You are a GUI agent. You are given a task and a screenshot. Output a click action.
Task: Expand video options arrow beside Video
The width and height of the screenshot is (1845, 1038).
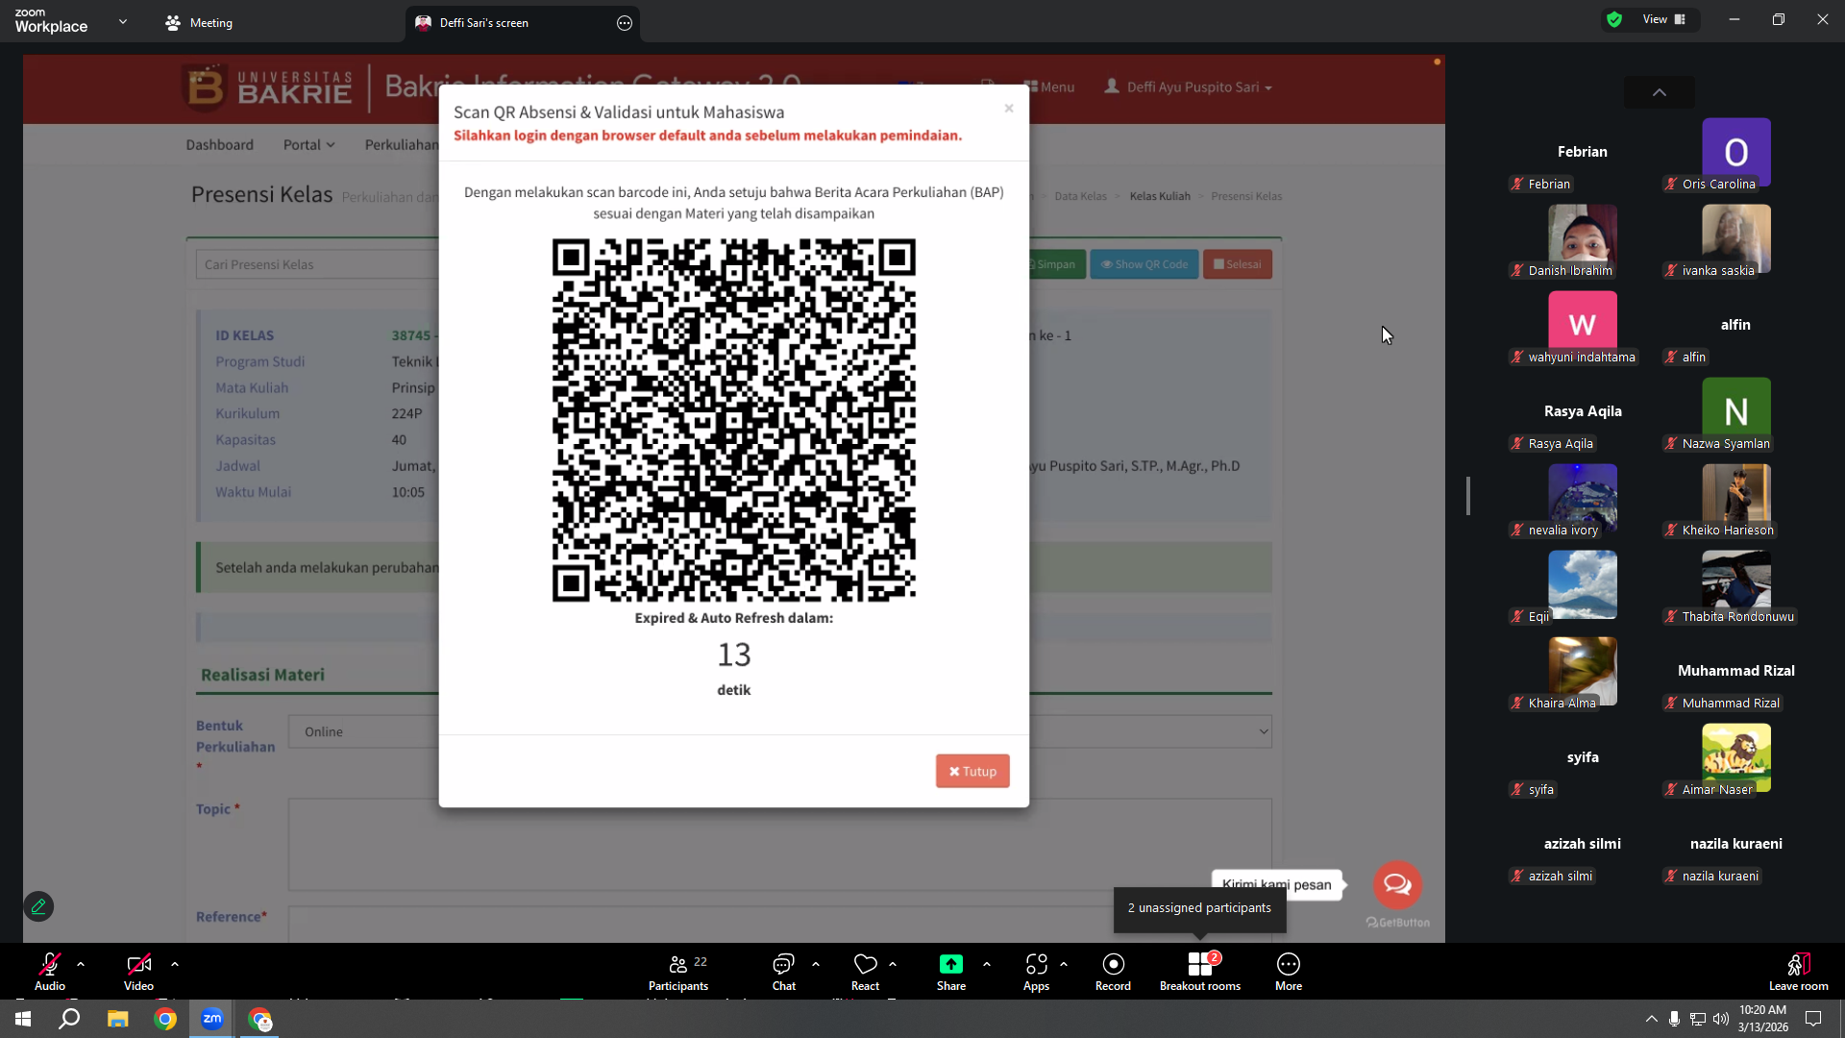coord(175,964)
